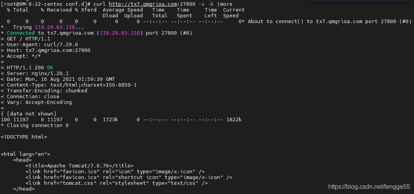This screenshot has width=414, height=194.
Task: Click the magenta IP 119.29.63.110 after Trying
Action: [x=55, y=27]
